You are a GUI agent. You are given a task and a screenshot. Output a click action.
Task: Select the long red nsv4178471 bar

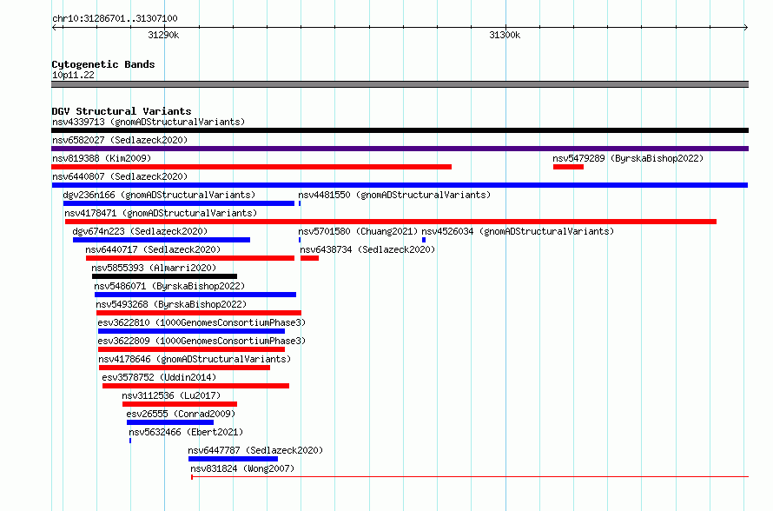point(391,222)
